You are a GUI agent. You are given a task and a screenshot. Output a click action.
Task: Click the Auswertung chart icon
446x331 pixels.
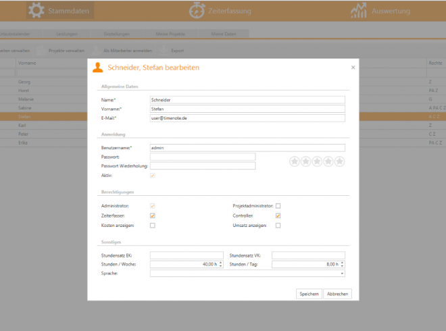click(359, 11)
